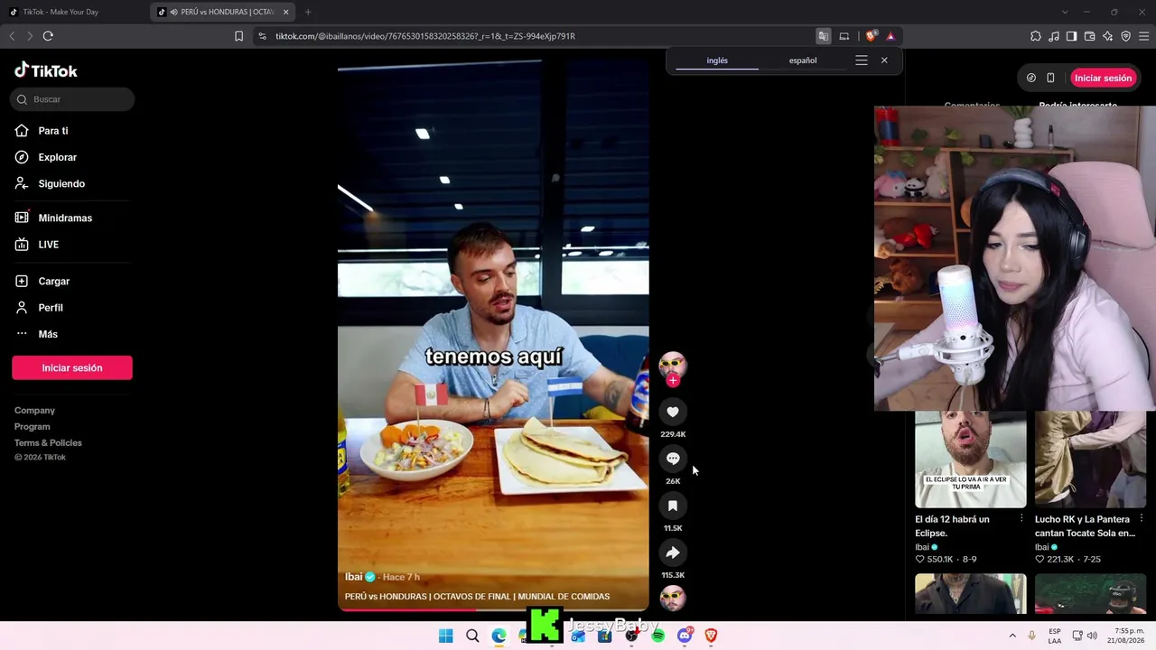Screen dimensions: 1156x650
Task: Open Brave Rewards triangle icon
Action: pos(890,36)
